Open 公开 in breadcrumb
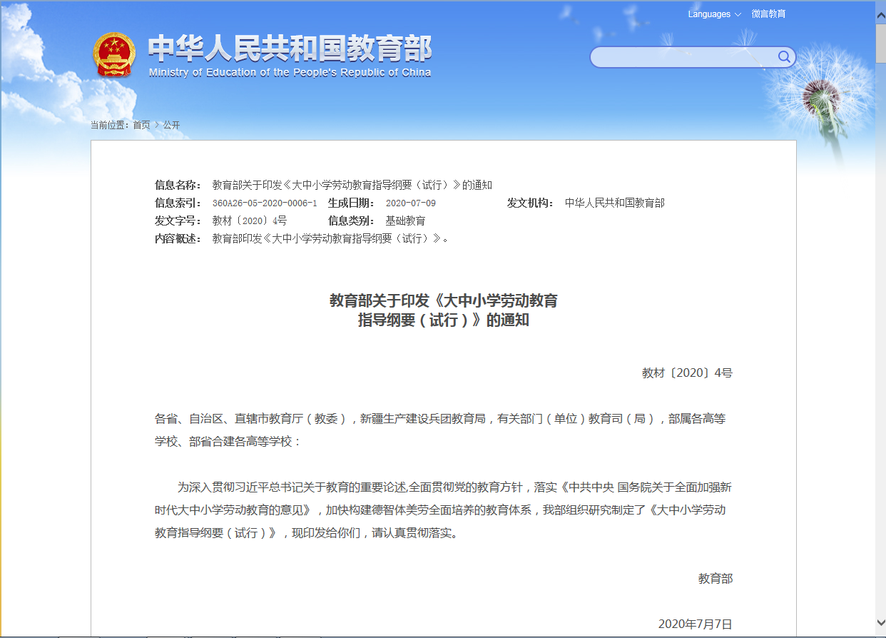This screenshot has height=638, width=886. tap(171, 125)
